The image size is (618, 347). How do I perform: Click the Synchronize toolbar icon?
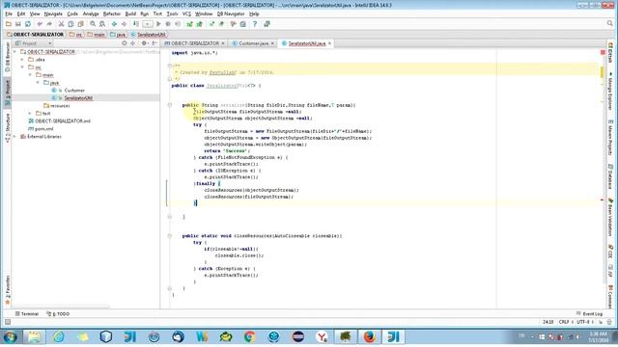pos(28,24)
